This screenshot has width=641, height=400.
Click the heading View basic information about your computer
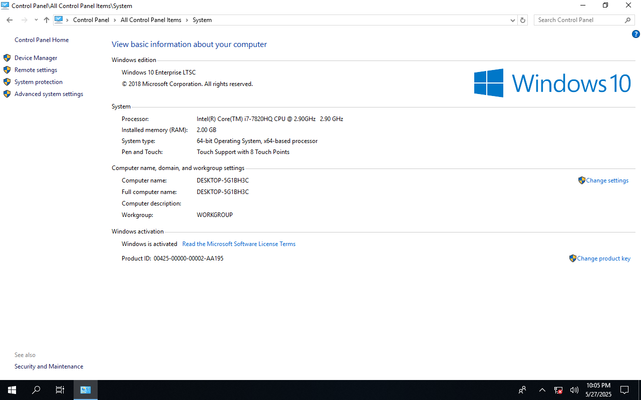click(x=189, y=44)
